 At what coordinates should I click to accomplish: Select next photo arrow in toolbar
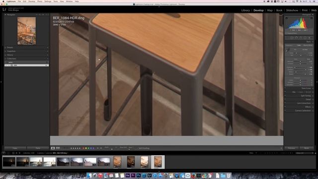(101, 148)
